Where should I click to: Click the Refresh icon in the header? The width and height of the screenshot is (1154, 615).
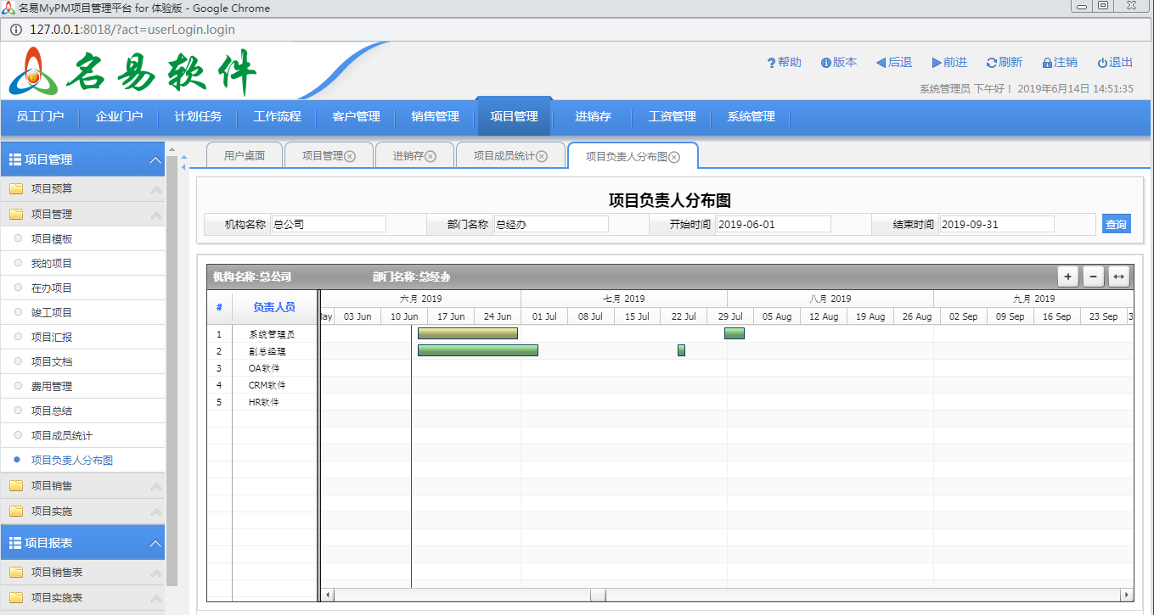click(x=991, y=63)
